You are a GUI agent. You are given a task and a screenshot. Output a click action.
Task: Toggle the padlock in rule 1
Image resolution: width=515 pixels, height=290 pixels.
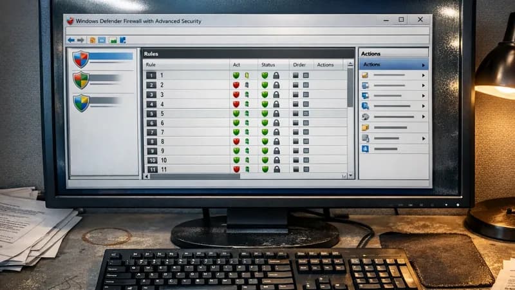[276, 75]
